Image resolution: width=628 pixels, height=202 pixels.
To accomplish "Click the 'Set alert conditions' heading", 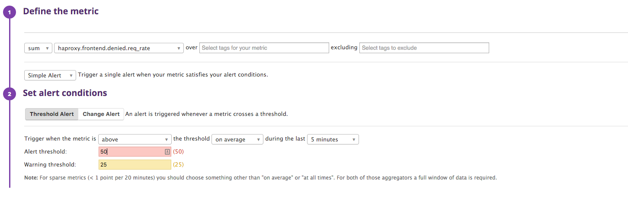I will [x=65, y=93].
